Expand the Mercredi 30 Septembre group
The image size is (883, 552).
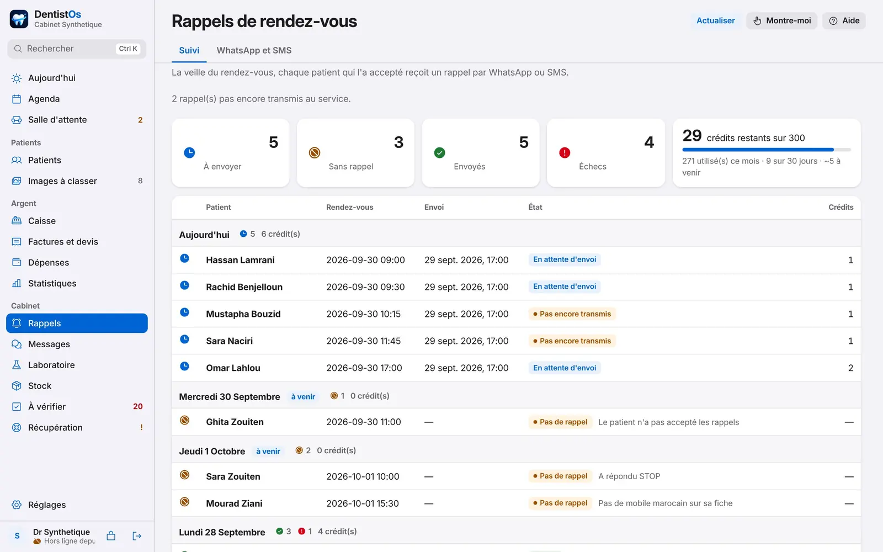[516, 396]
